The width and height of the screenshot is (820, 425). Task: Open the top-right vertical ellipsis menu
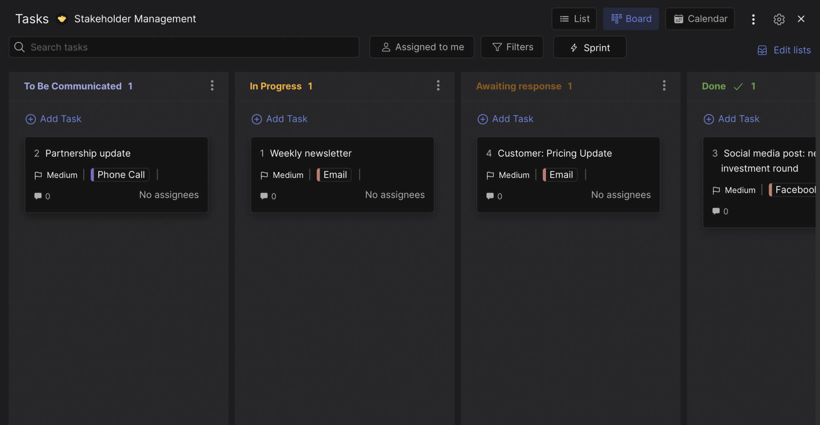point(753,19)
